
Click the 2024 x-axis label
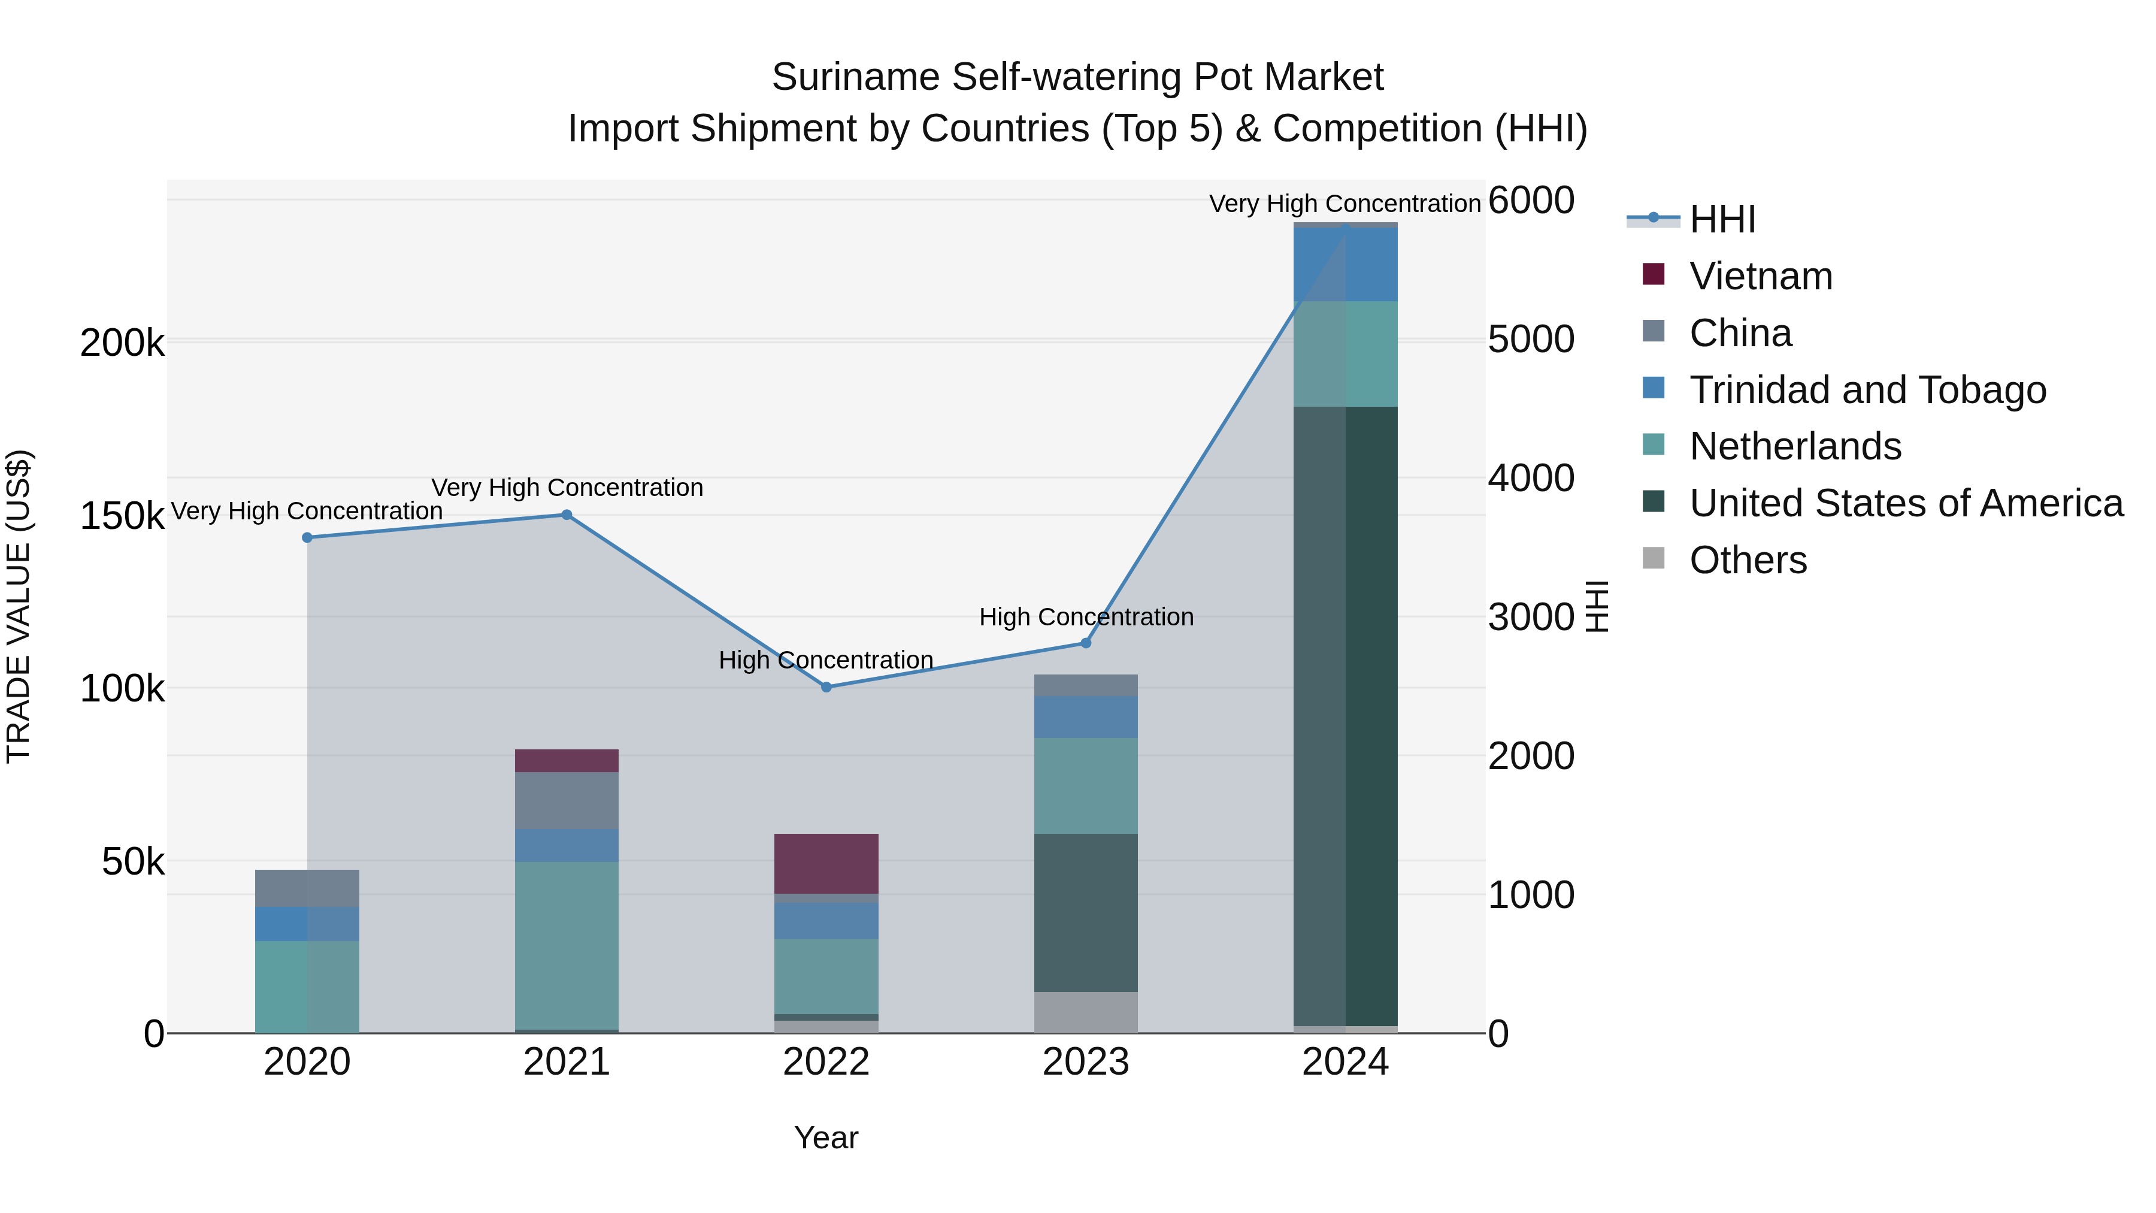(1346, 1062)
